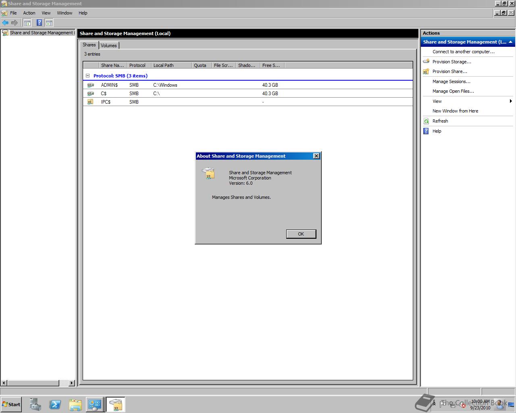Select the C$ share name
Screen dimensions: 516x413
tap(104, 94)
